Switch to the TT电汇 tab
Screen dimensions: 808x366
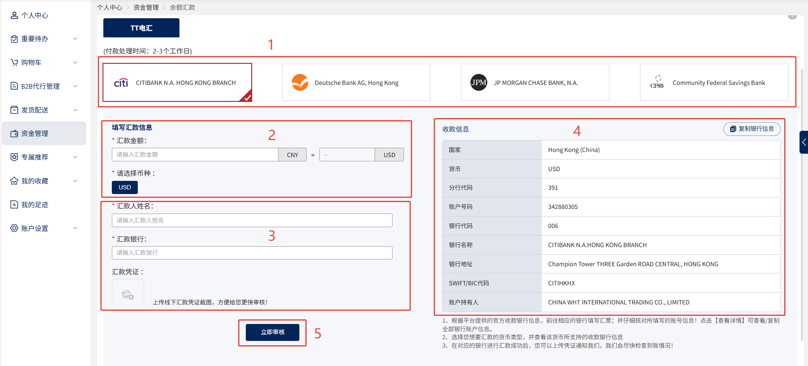(141, 28)
